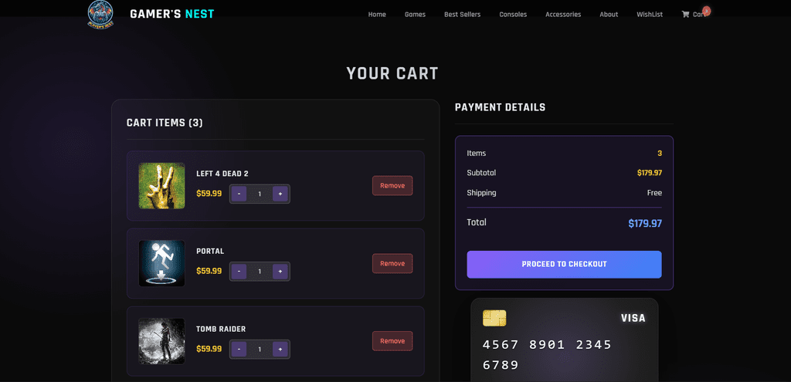Increase Tomb Raider quantity with plus
This screenshot has width=791, height=382.
click(x=280, y=350)
